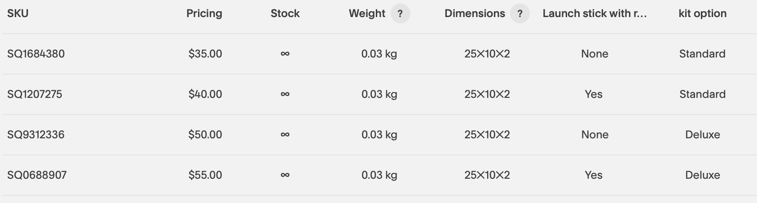Click the Launch stick column header
757x203 pixels.
tap(594, 13)
